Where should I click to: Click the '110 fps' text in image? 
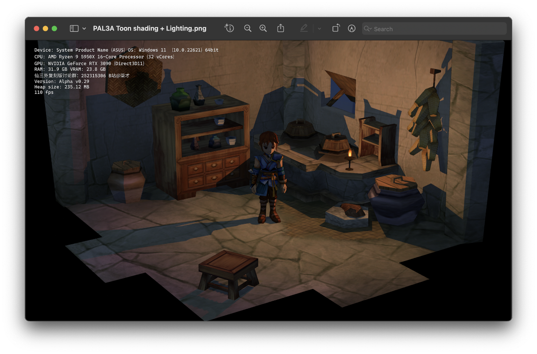44,92
